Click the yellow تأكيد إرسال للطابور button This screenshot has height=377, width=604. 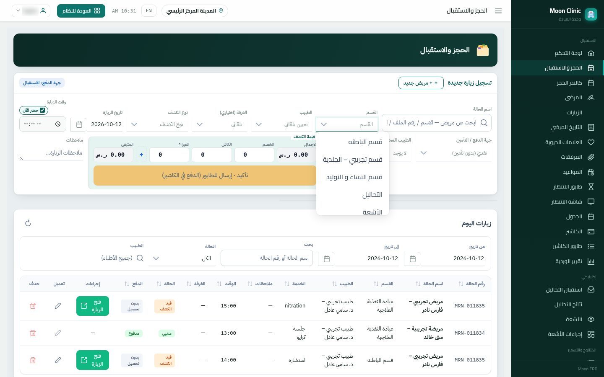[x=205, y=176]
